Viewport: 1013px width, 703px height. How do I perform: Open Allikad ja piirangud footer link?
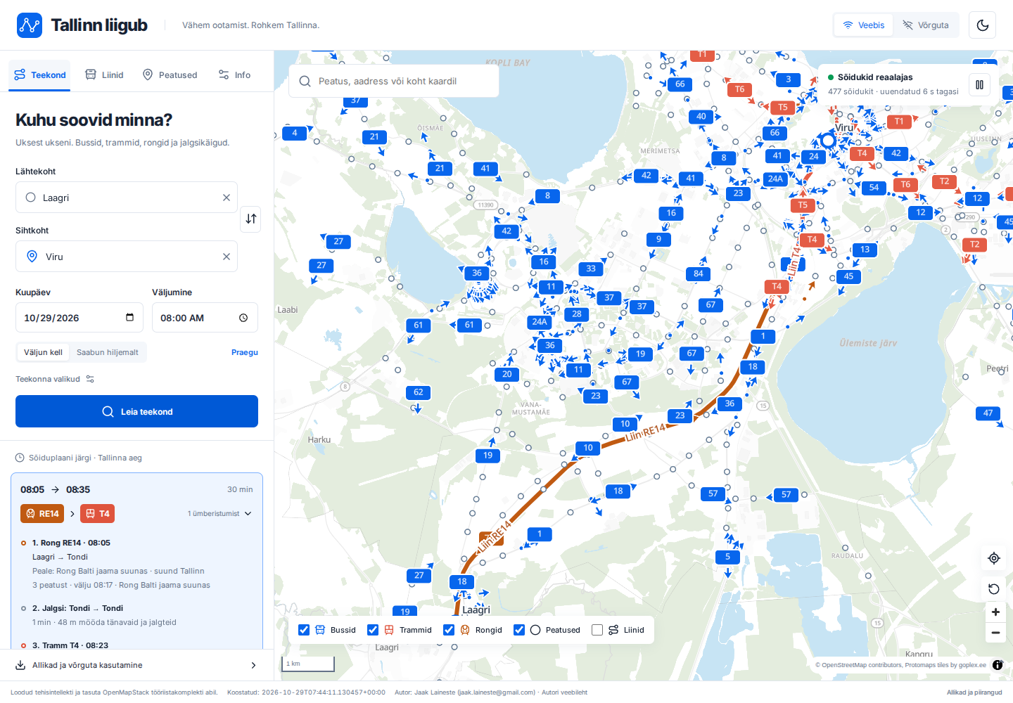tap(974, 692)
